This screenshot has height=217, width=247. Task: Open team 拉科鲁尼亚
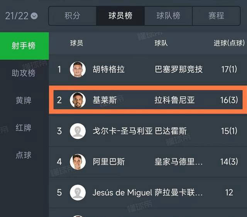tap(174, 101)
